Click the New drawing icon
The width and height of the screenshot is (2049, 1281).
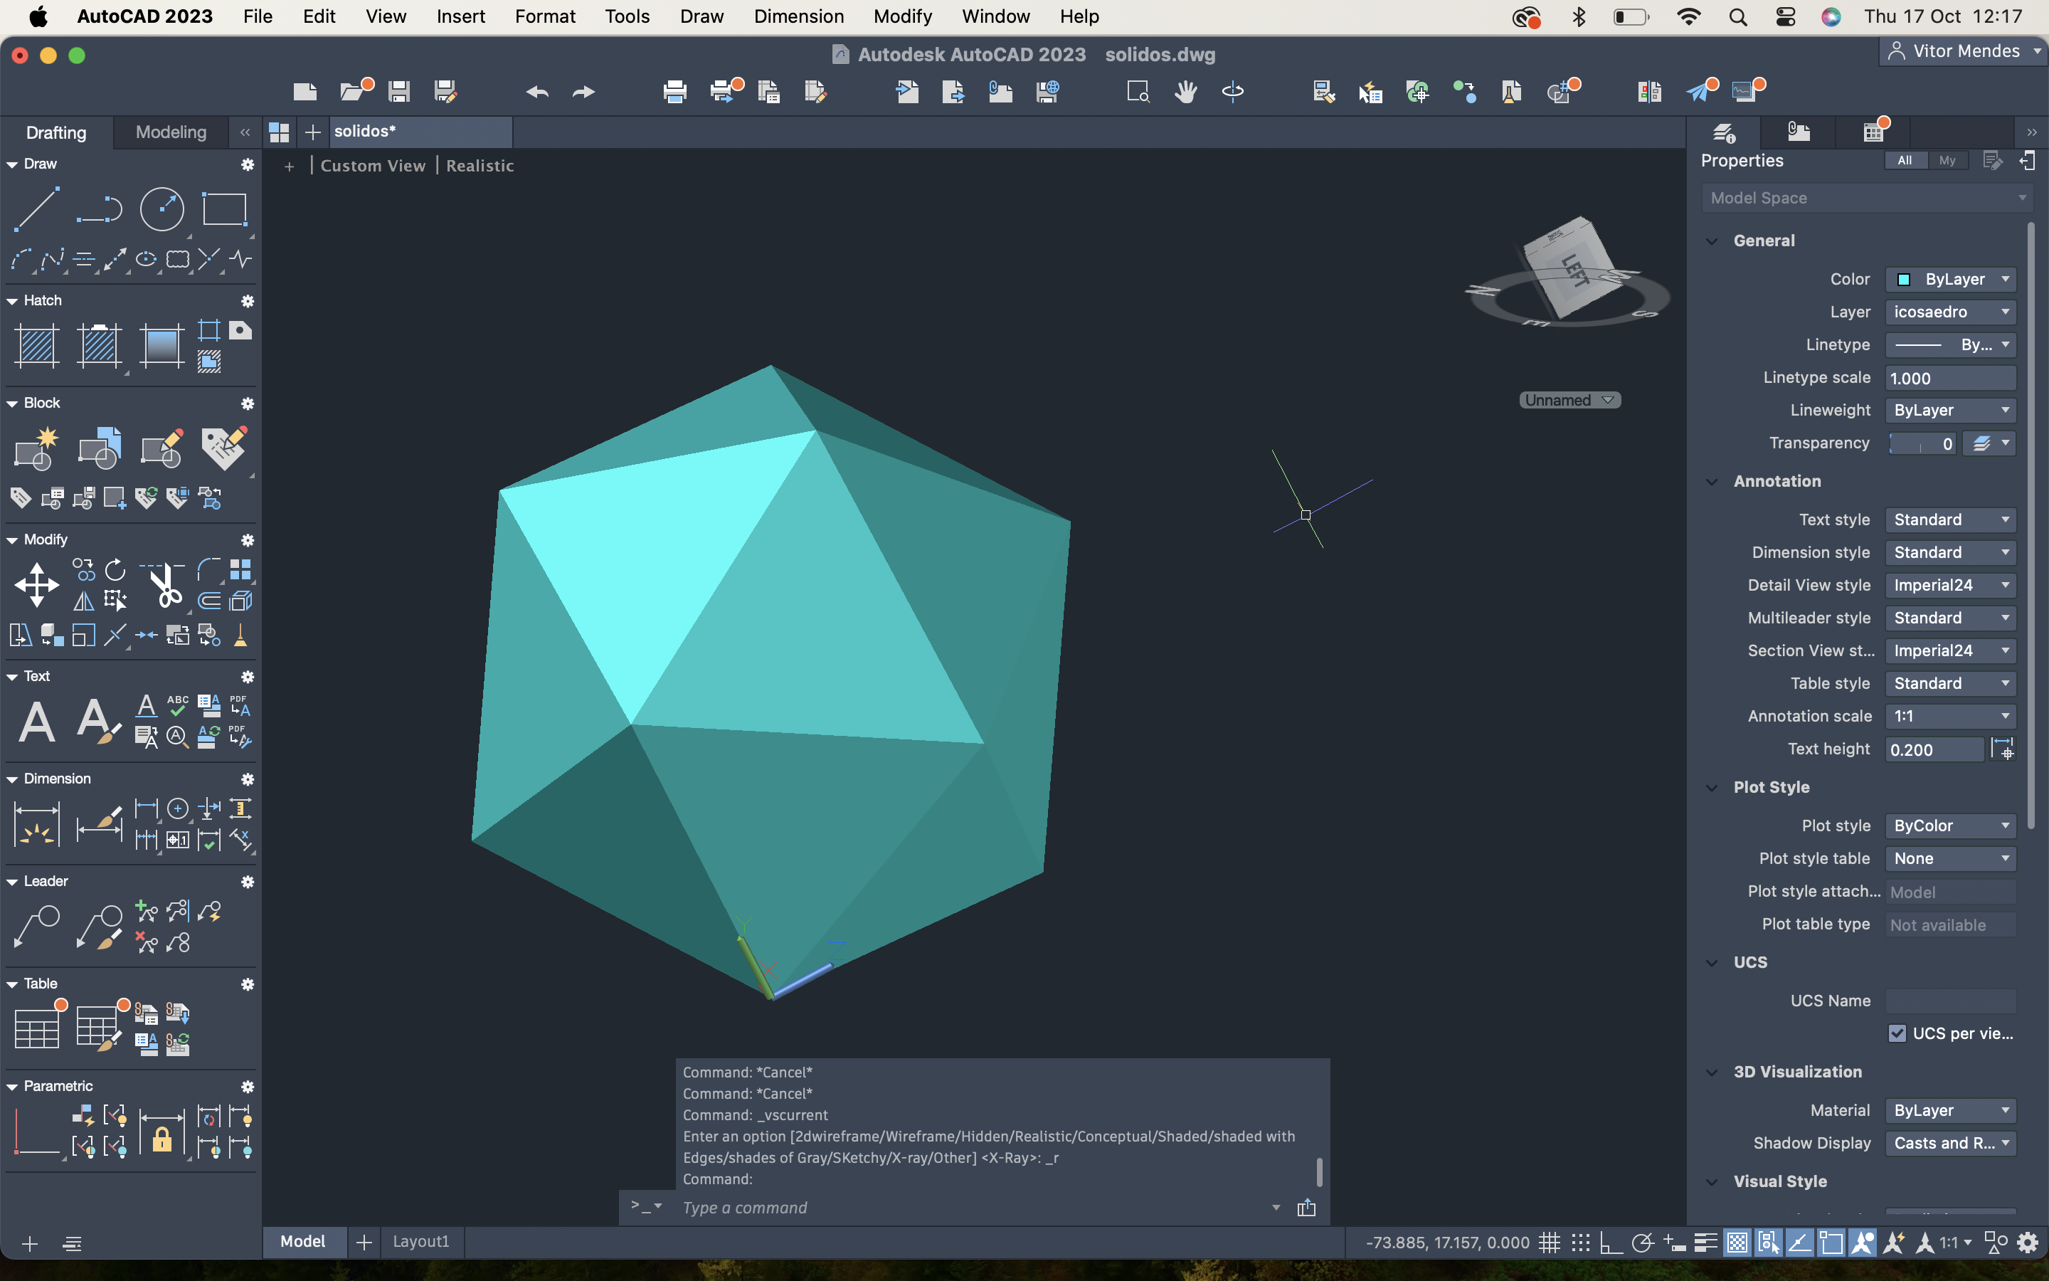coord(305,92)
